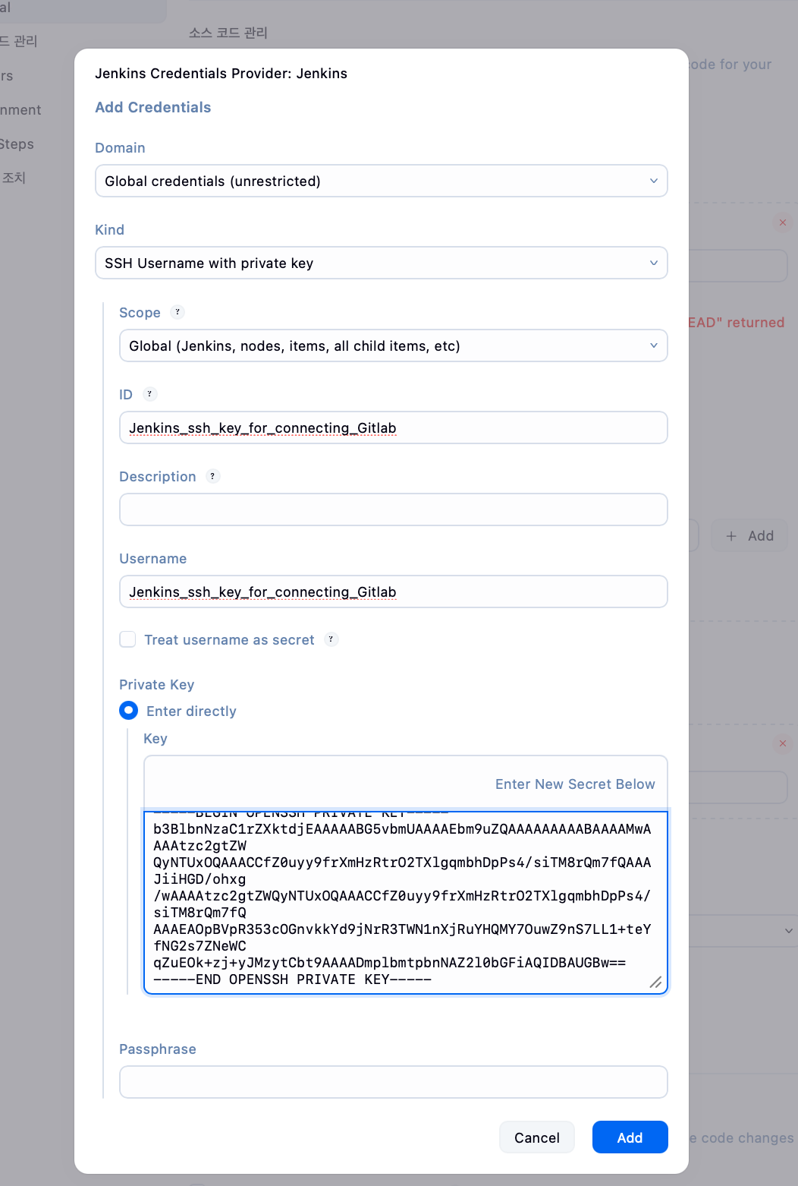
Task: Open the Description help tooltip icon
Action: click(212, 476)
